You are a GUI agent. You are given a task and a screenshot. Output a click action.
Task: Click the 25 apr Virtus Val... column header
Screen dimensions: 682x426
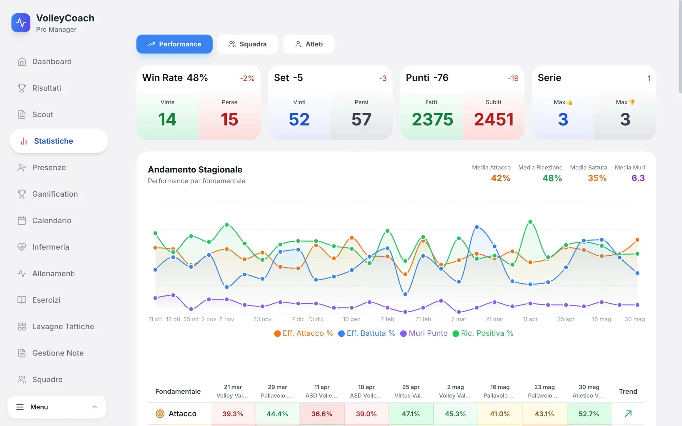click(411, 391)
